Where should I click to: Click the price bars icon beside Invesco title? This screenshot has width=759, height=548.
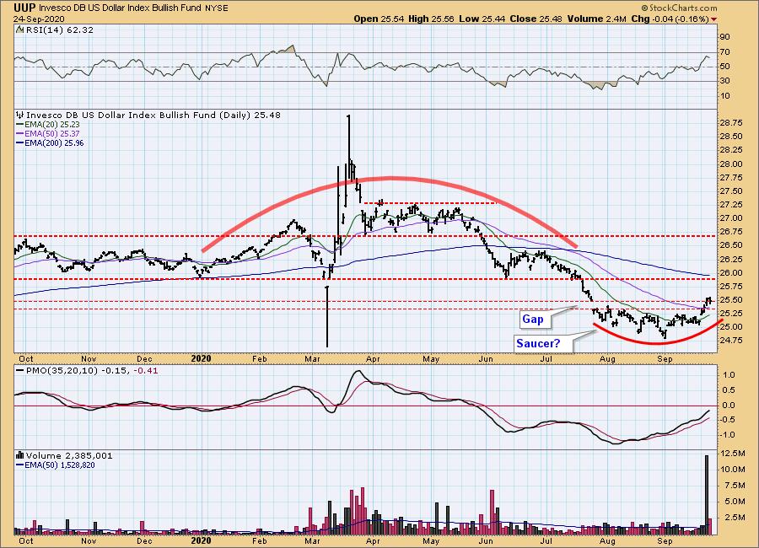pos(20,116)
